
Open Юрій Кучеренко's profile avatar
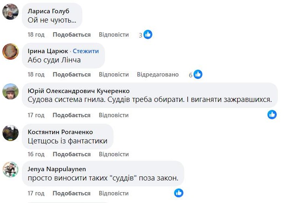[11, 91]
